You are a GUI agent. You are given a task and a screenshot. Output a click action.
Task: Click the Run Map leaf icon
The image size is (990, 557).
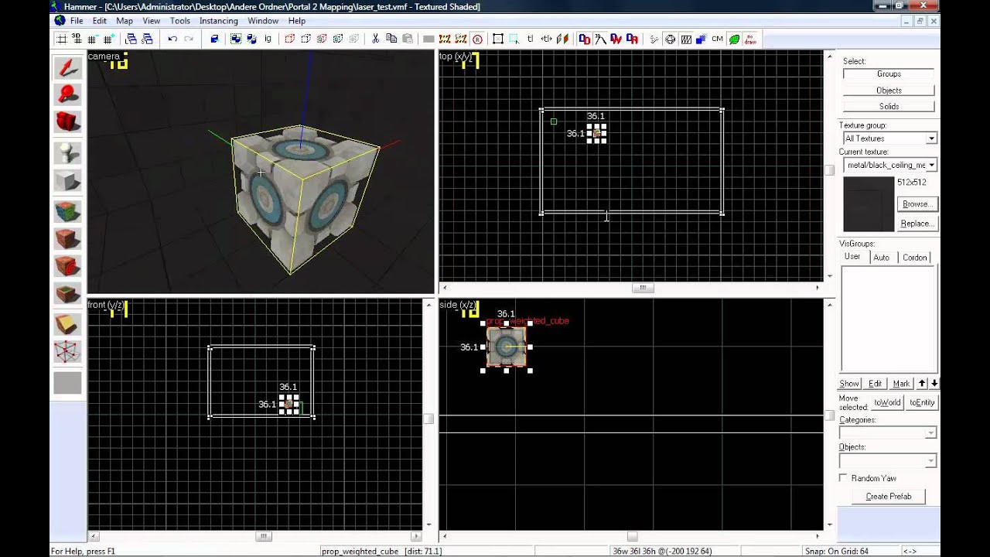coord(734,39)
